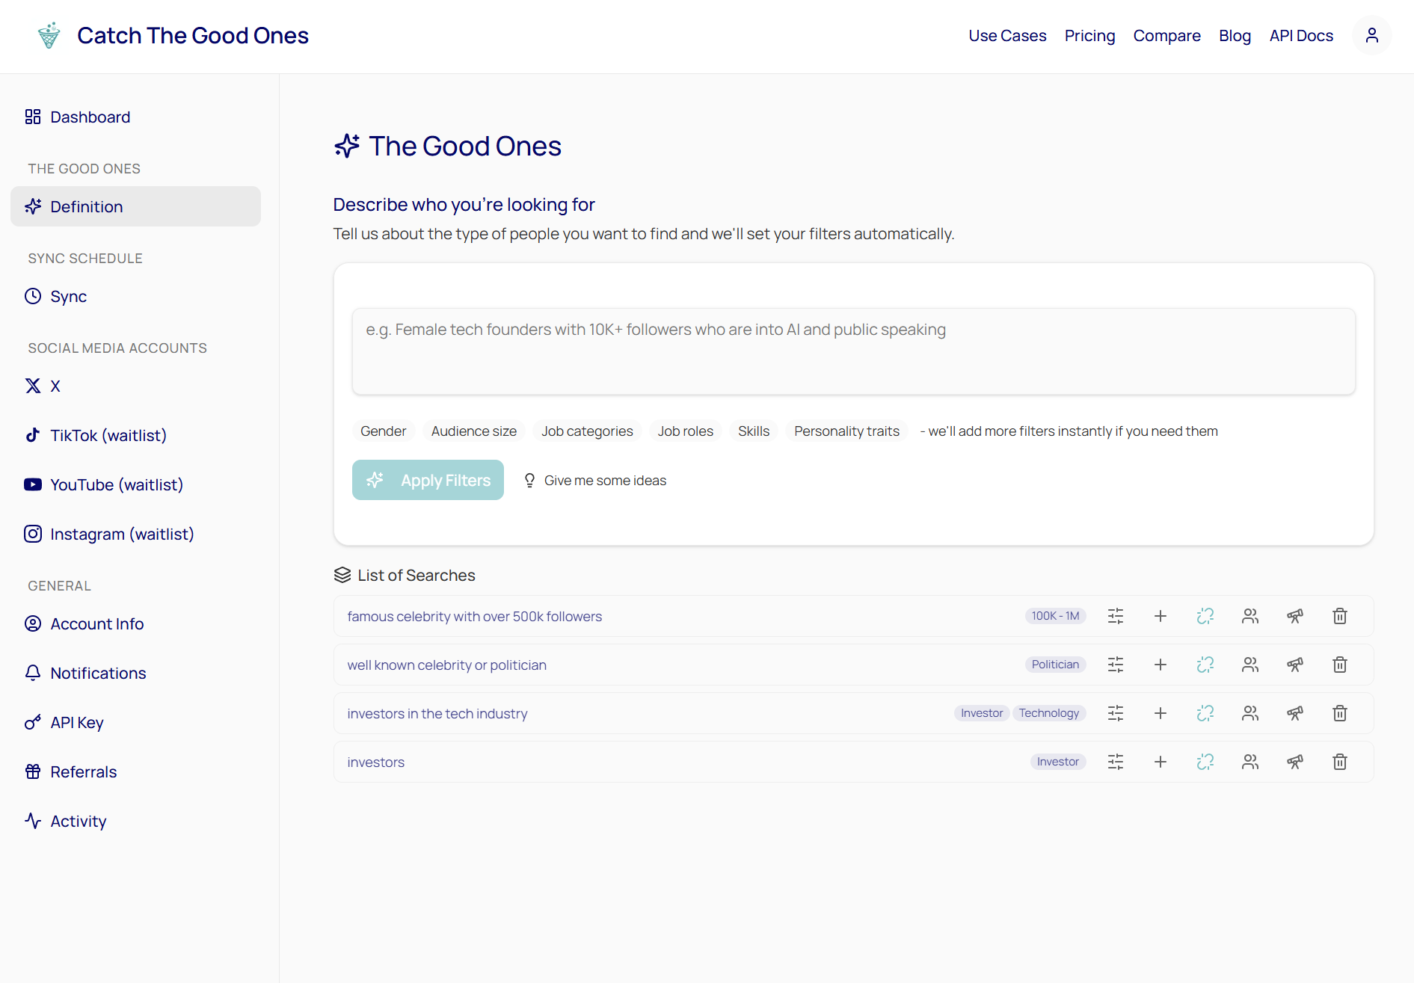Click the Technology tag
This screenshot has width=1414, height=983.
1049,713
